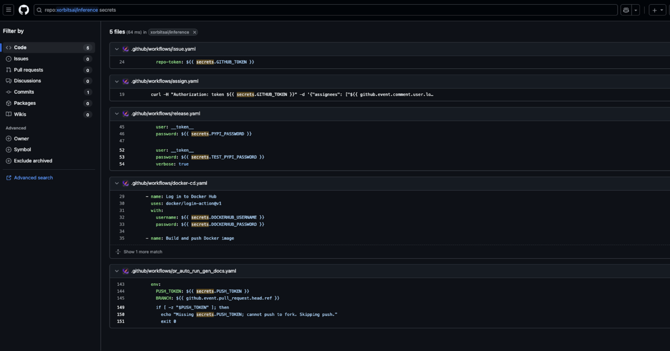670x351 pixels.
Task: Click the GitHub logo home icon
Action: 24,10
